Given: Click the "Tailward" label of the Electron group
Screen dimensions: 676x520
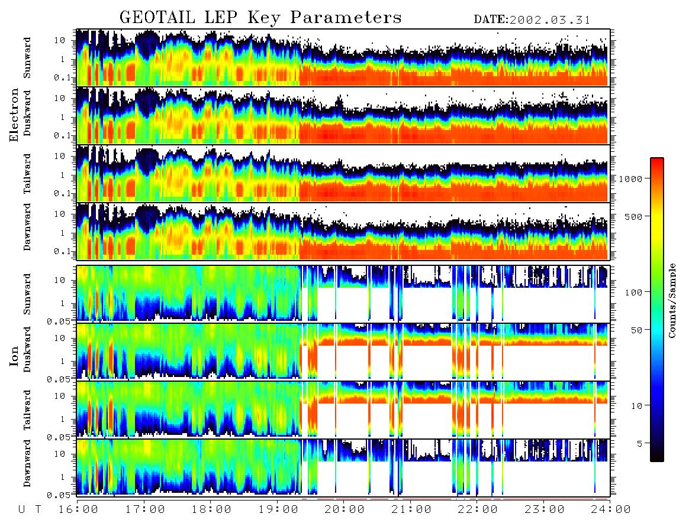Looking at the screenshot, I should tap(27, 174).
